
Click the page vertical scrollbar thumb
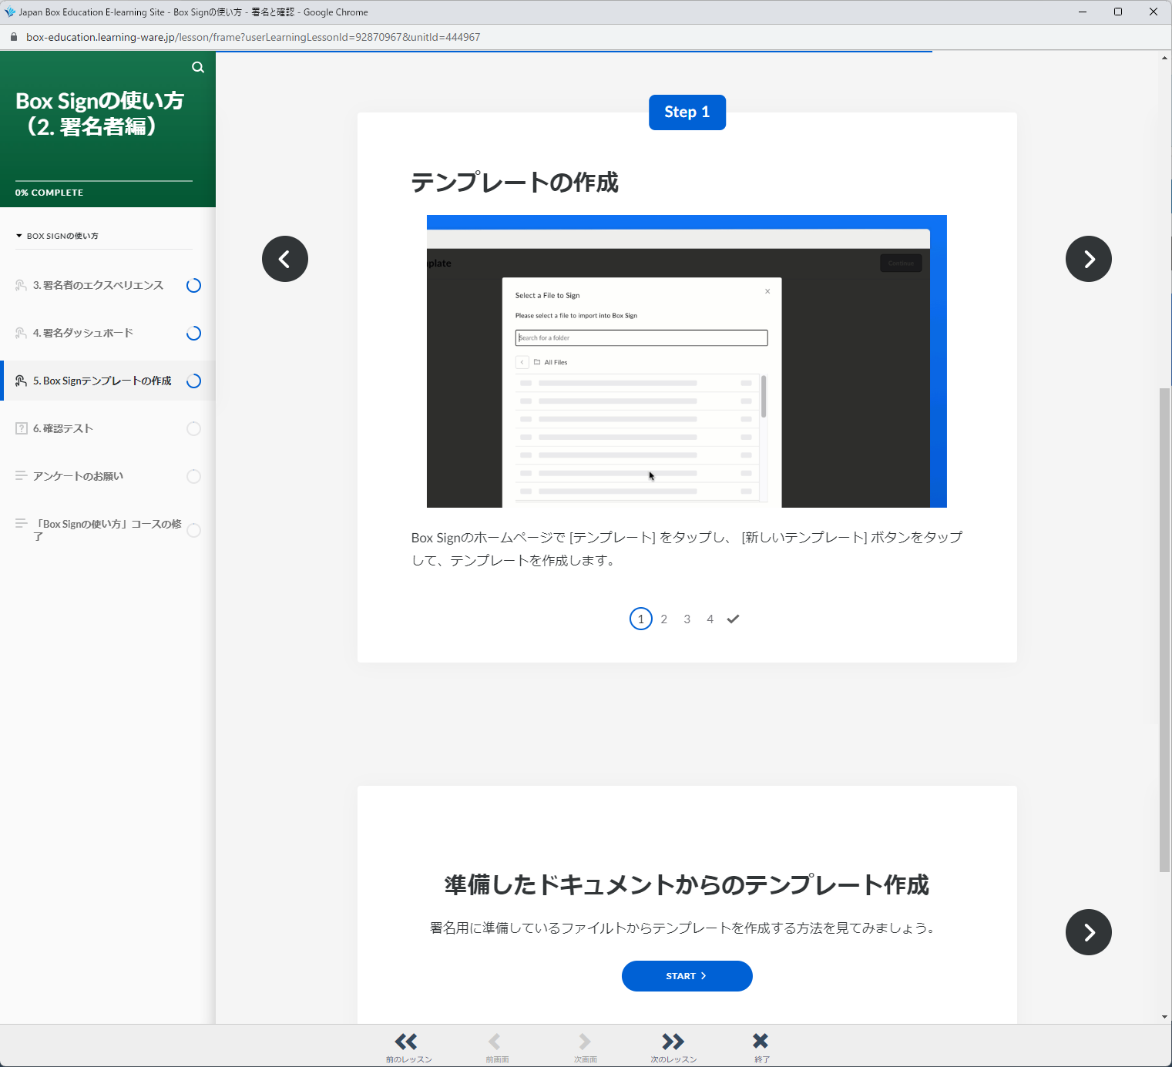click(1164, 630)
